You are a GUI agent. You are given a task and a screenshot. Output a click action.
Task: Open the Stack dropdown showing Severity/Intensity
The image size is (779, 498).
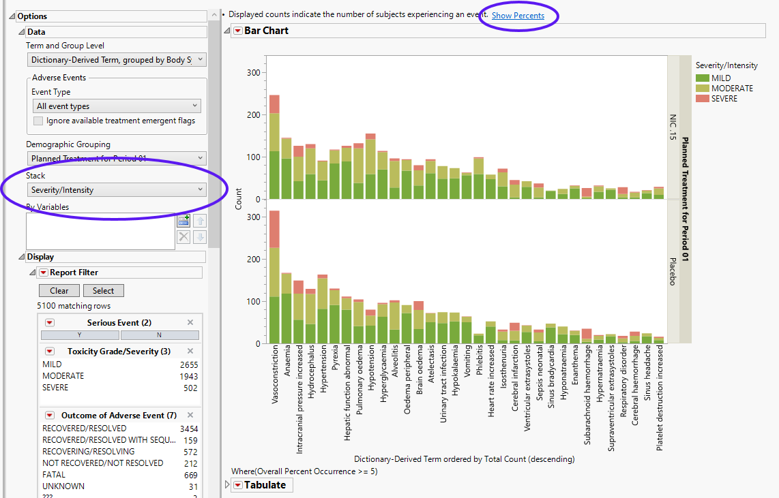[116, 190]
